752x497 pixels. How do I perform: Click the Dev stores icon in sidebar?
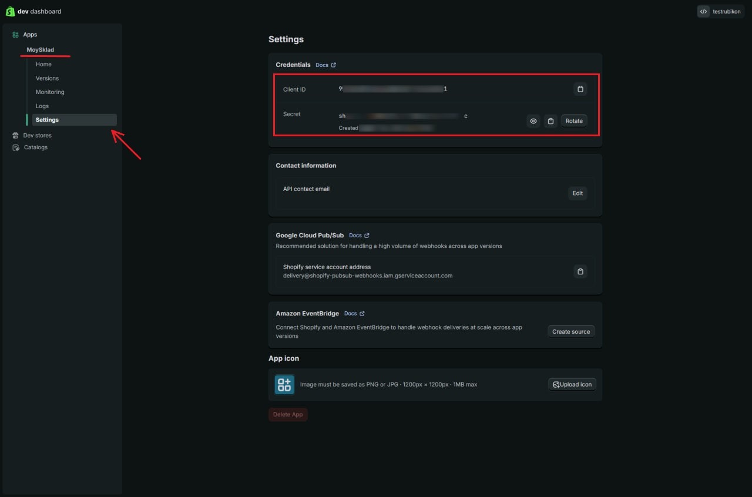(16, 135)
